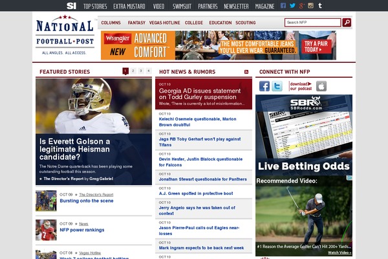The height and width of the screenshot is (259, 388).
Task: Go to the Columns section
Action: 111,23
